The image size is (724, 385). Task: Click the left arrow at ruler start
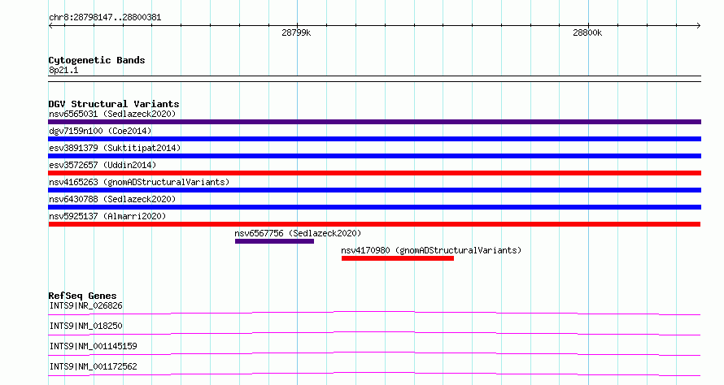(x=50, y=26)
